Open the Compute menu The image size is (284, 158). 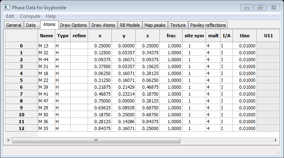pos(30,16)
